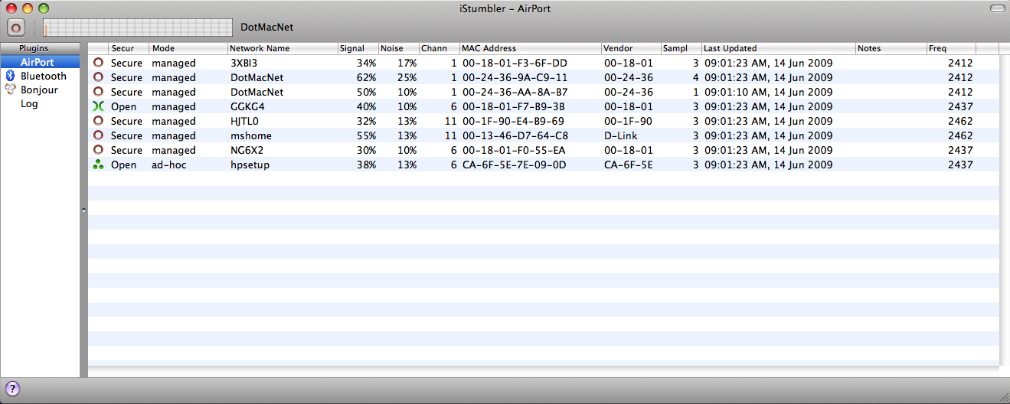This screenshot has width=1010, height=404.
Task: Sort by the Vendor column header
Action: [x=631, y=48]
